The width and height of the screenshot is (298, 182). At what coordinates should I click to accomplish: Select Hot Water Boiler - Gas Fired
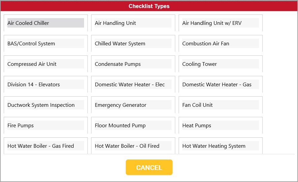pos(46,146)
